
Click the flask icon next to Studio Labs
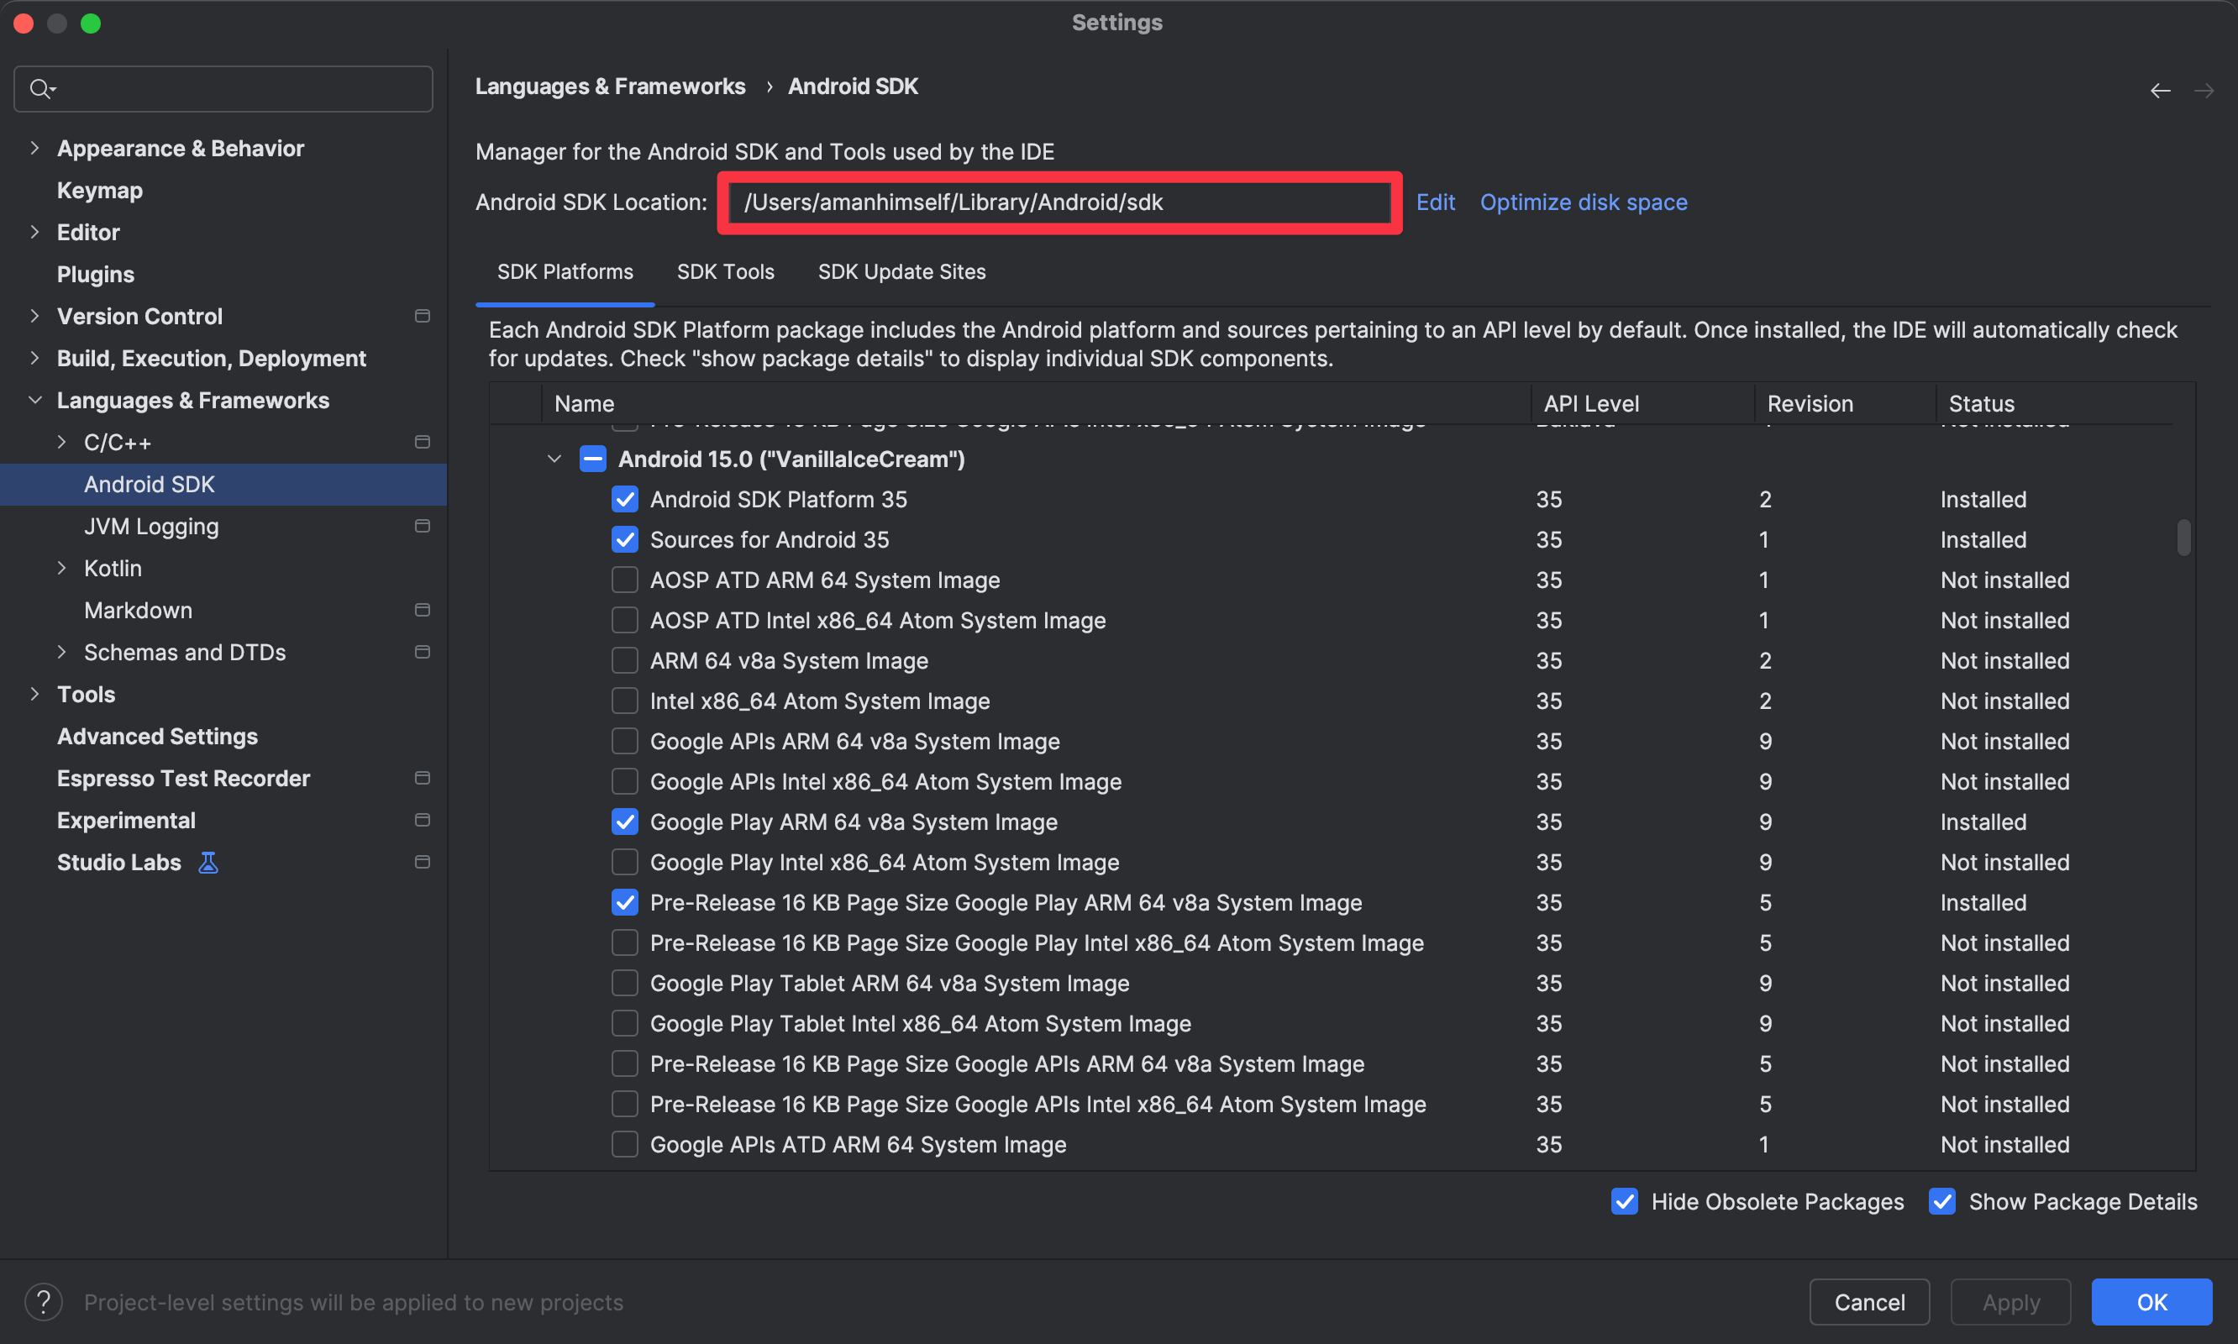coord(208,862)
